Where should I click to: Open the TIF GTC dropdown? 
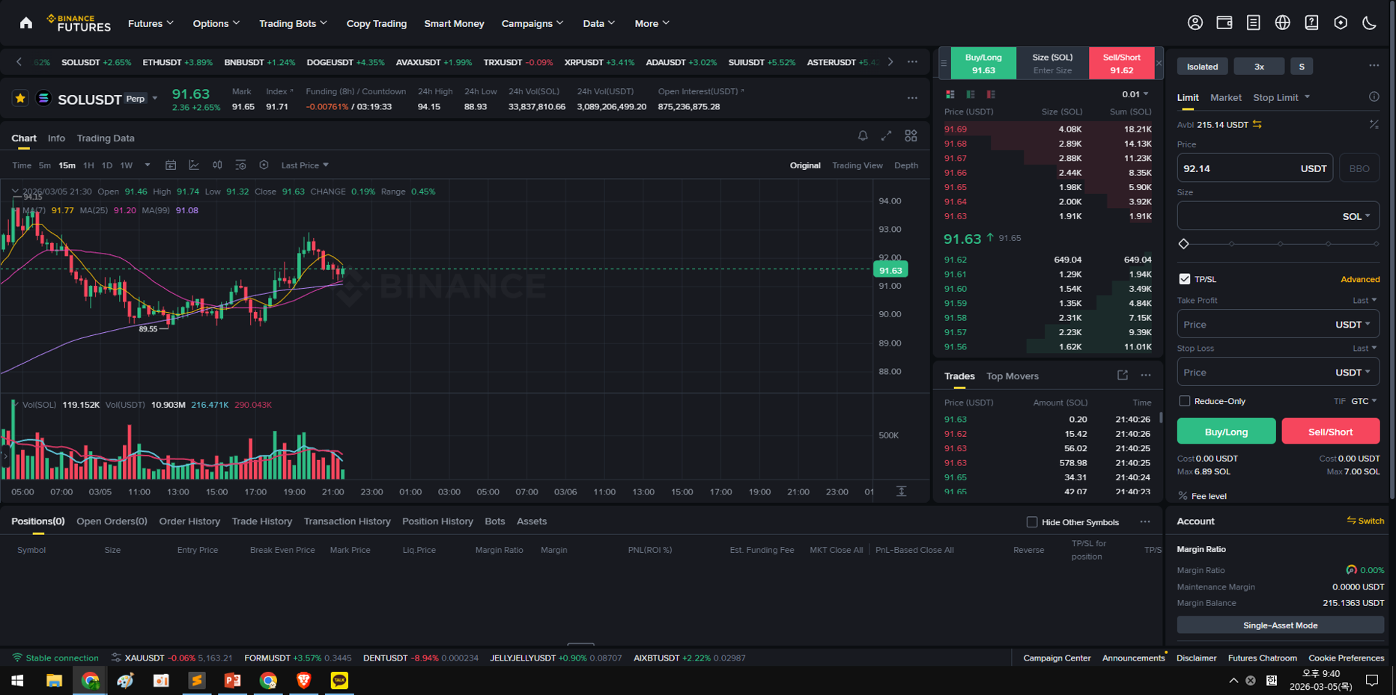pyautogui.click(x=1364, y=401)
